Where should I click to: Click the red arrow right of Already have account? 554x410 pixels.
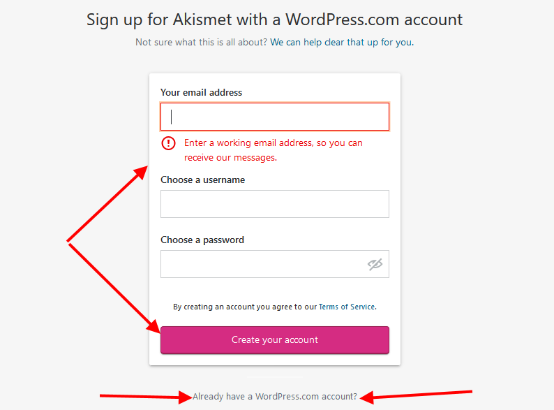click(416, 396)
